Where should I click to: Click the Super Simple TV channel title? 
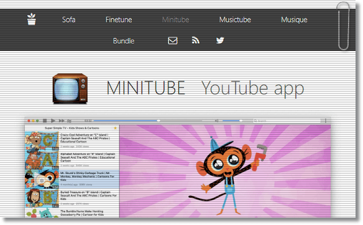coord(72,128)
